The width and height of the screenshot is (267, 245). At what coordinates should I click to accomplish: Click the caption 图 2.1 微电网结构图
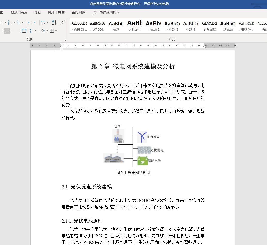pos(133,173)
